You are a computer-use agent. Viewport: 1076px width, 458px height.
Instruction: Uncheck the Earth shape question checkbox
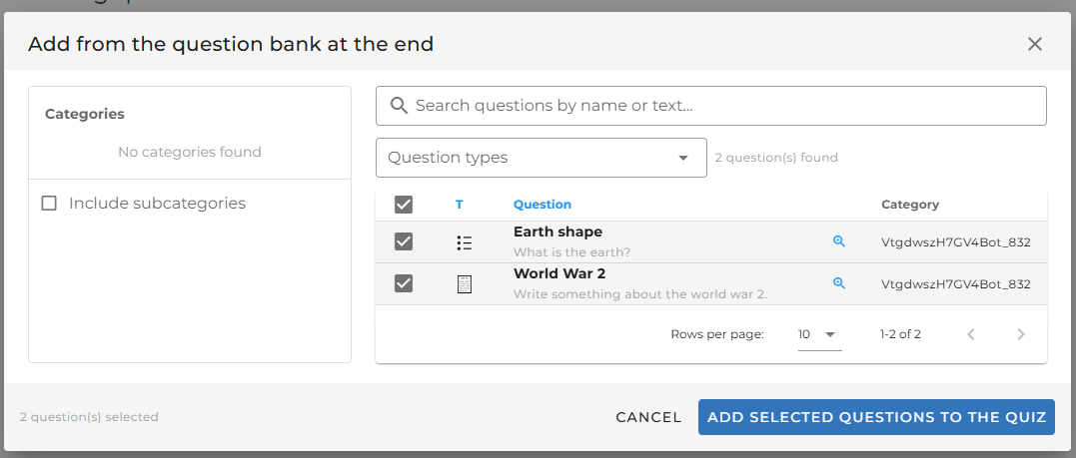click(404, 241)
